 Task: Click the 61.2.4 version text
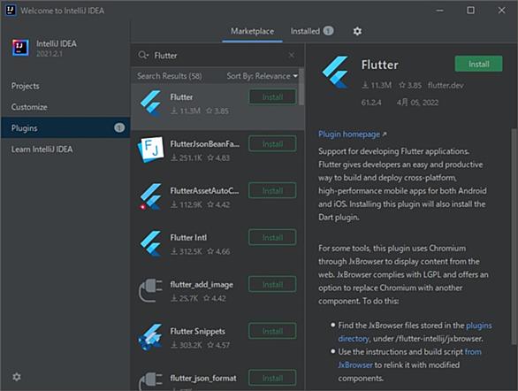[x=371, y=103]
